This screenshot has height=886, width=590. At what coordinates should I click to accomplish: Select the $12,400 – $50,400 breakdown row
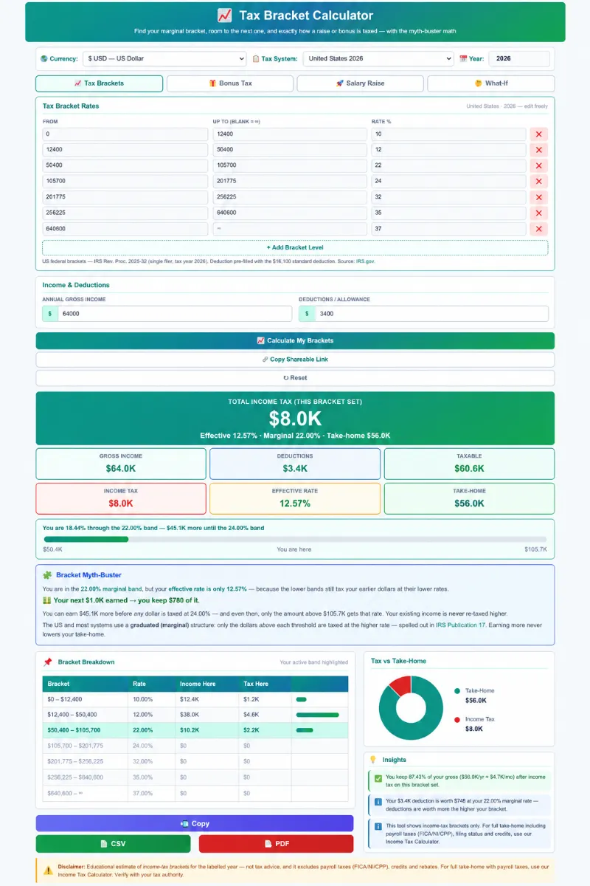(195, 715)
